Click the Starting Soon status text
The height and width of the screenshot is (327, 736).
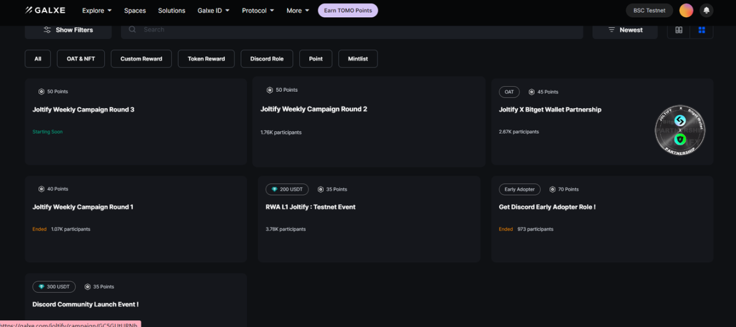point(47,132)
